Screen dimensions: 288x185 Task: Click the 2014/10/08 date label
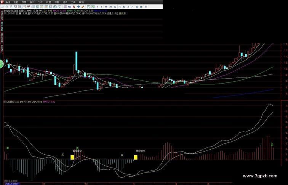click(12, 184)
